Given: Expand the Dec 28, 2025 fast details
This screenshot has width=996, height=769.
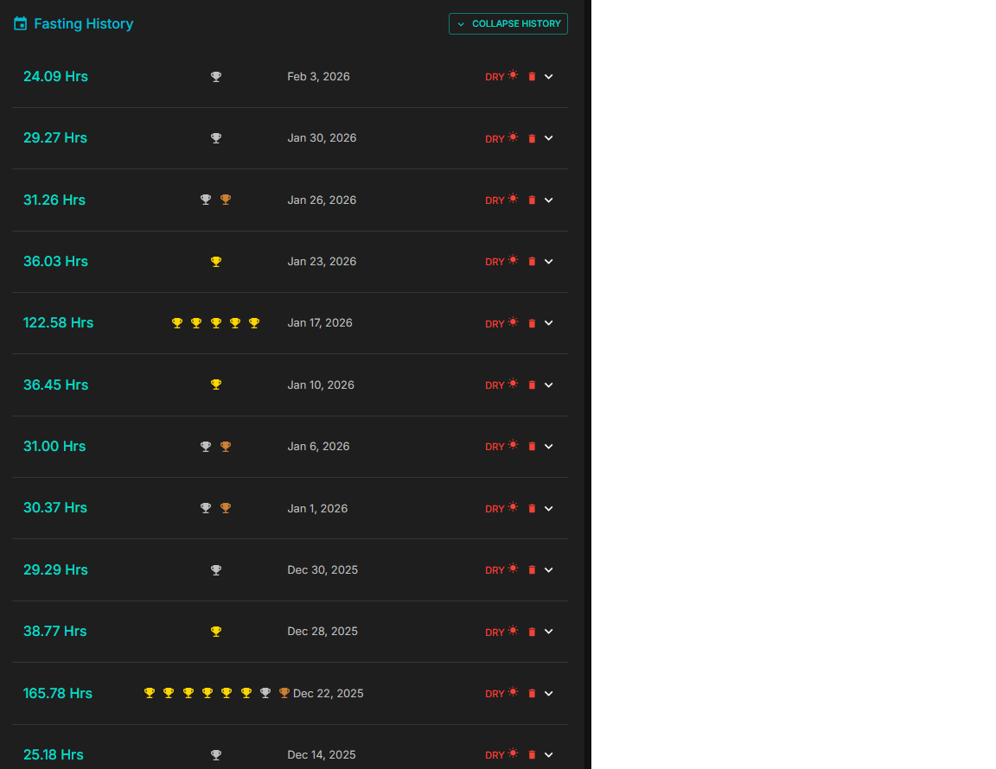Looking at the screenshot, I should 549,632.
